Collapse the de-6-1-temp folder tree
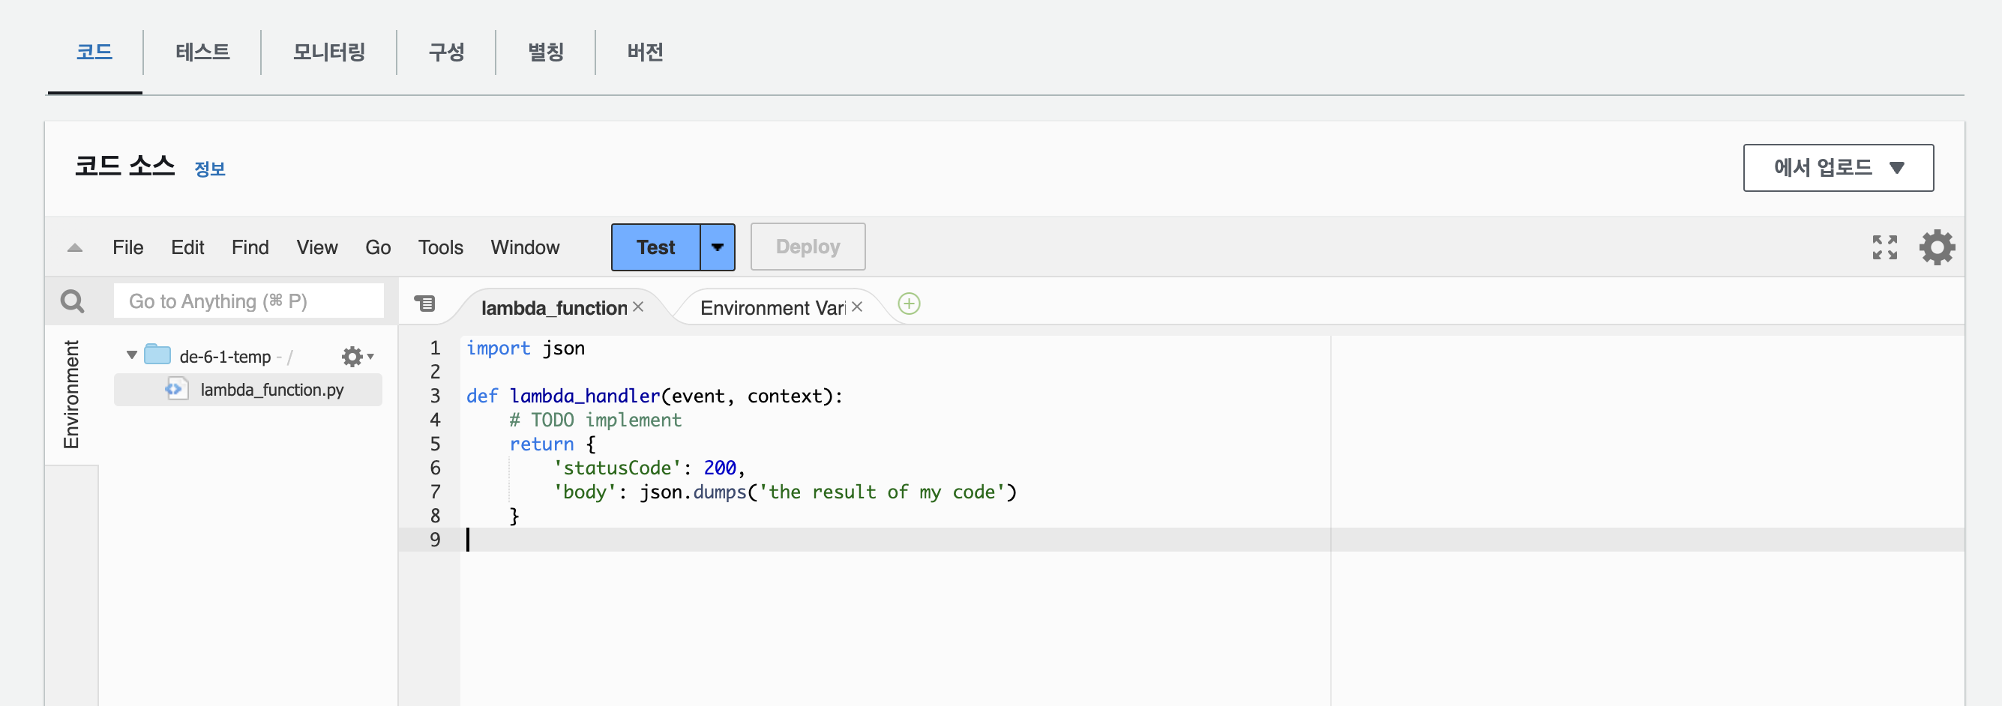Viewport: 2002px width, 706px height. [x=132, y=356]
